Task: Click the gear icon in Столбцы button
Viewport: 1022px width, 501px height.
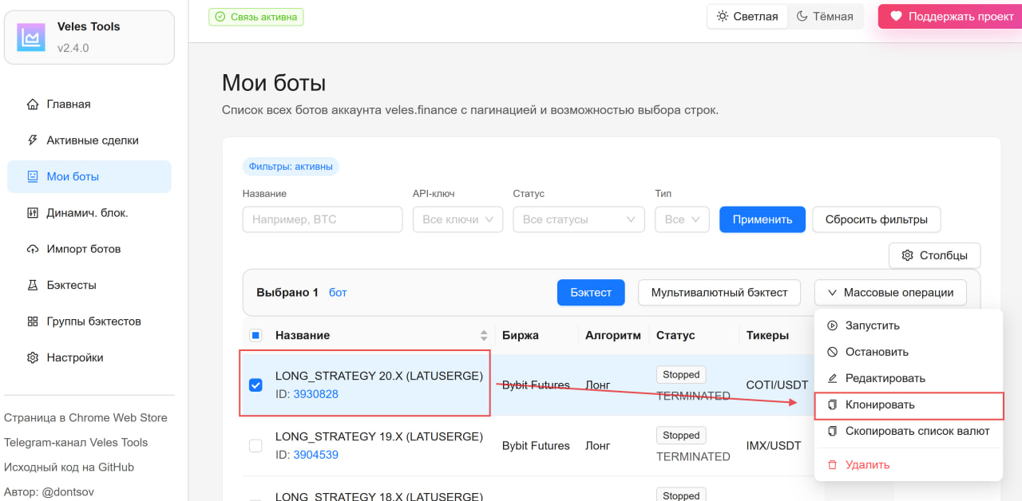Action: [907, 255]
